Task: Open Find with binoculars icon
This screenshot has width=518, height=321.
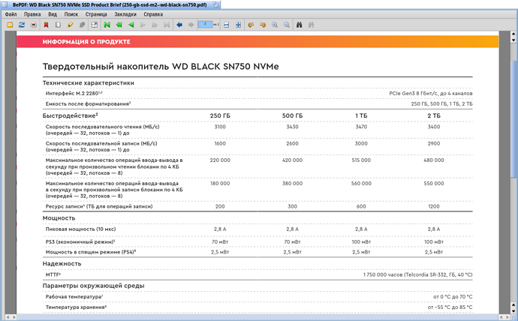Action: click(299, 25)
